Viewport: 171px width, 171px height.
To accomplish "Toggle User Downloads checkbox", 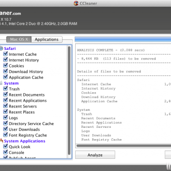I will point(5,129).
